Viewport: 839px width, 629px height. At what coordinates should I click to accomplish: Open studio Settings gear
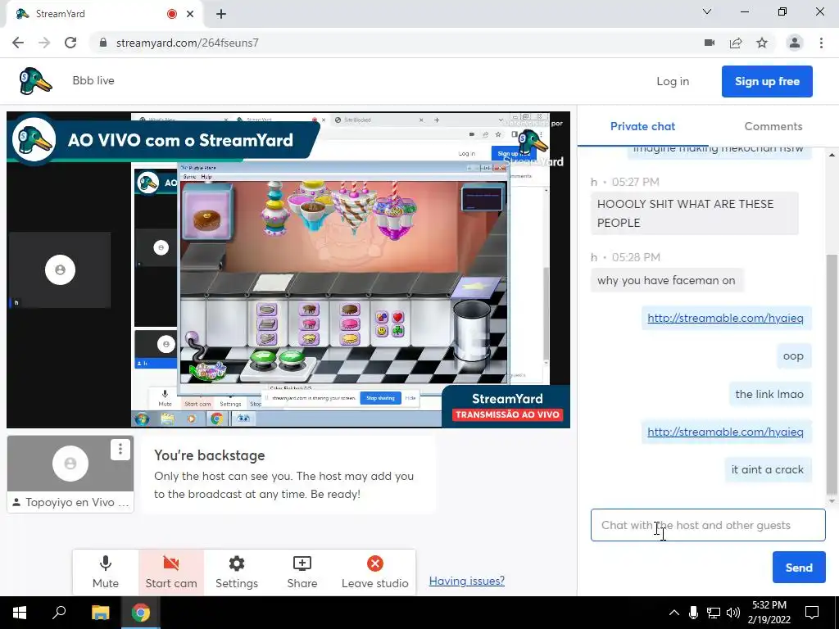[x=237, y=572]
